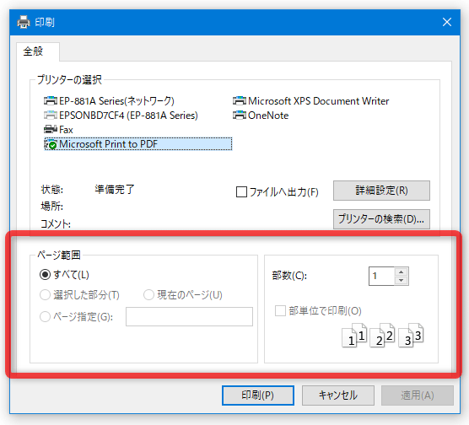Select the すべて(L) radio button

click(x=45, y=275)
